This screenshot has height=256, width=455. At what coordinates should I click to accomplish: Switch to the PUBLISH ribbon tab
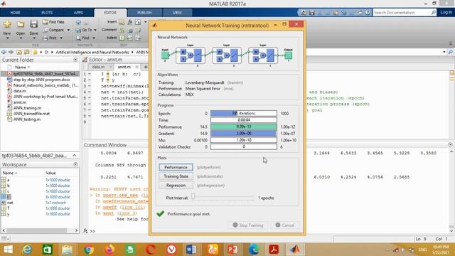click(144, 13)
